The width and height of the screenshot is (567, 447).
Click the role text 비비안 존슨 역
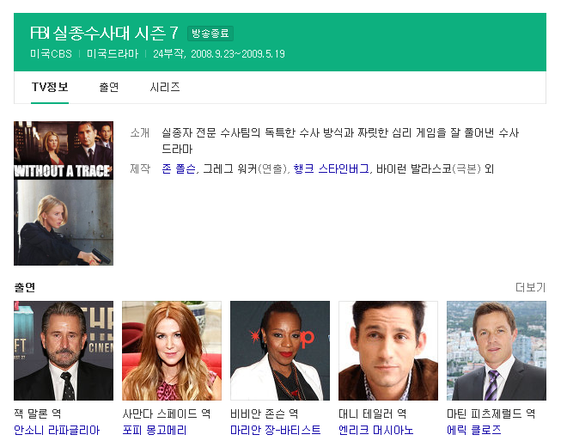coord(265,413)
